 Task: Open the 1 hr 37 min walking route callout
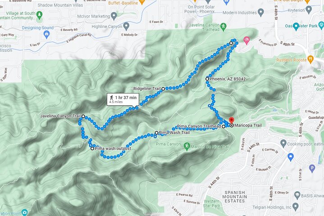pyautogui.click(x=123, y=99)
